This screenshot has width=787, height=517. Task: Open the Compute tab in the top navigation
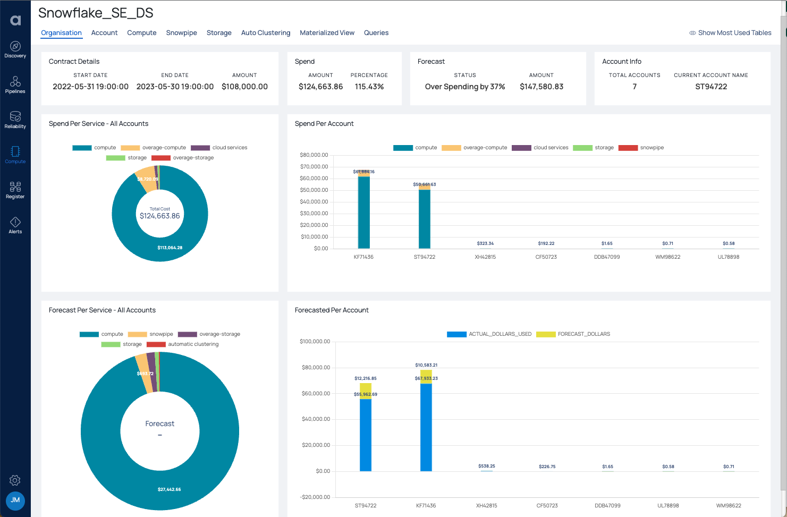tap(142, 33)
